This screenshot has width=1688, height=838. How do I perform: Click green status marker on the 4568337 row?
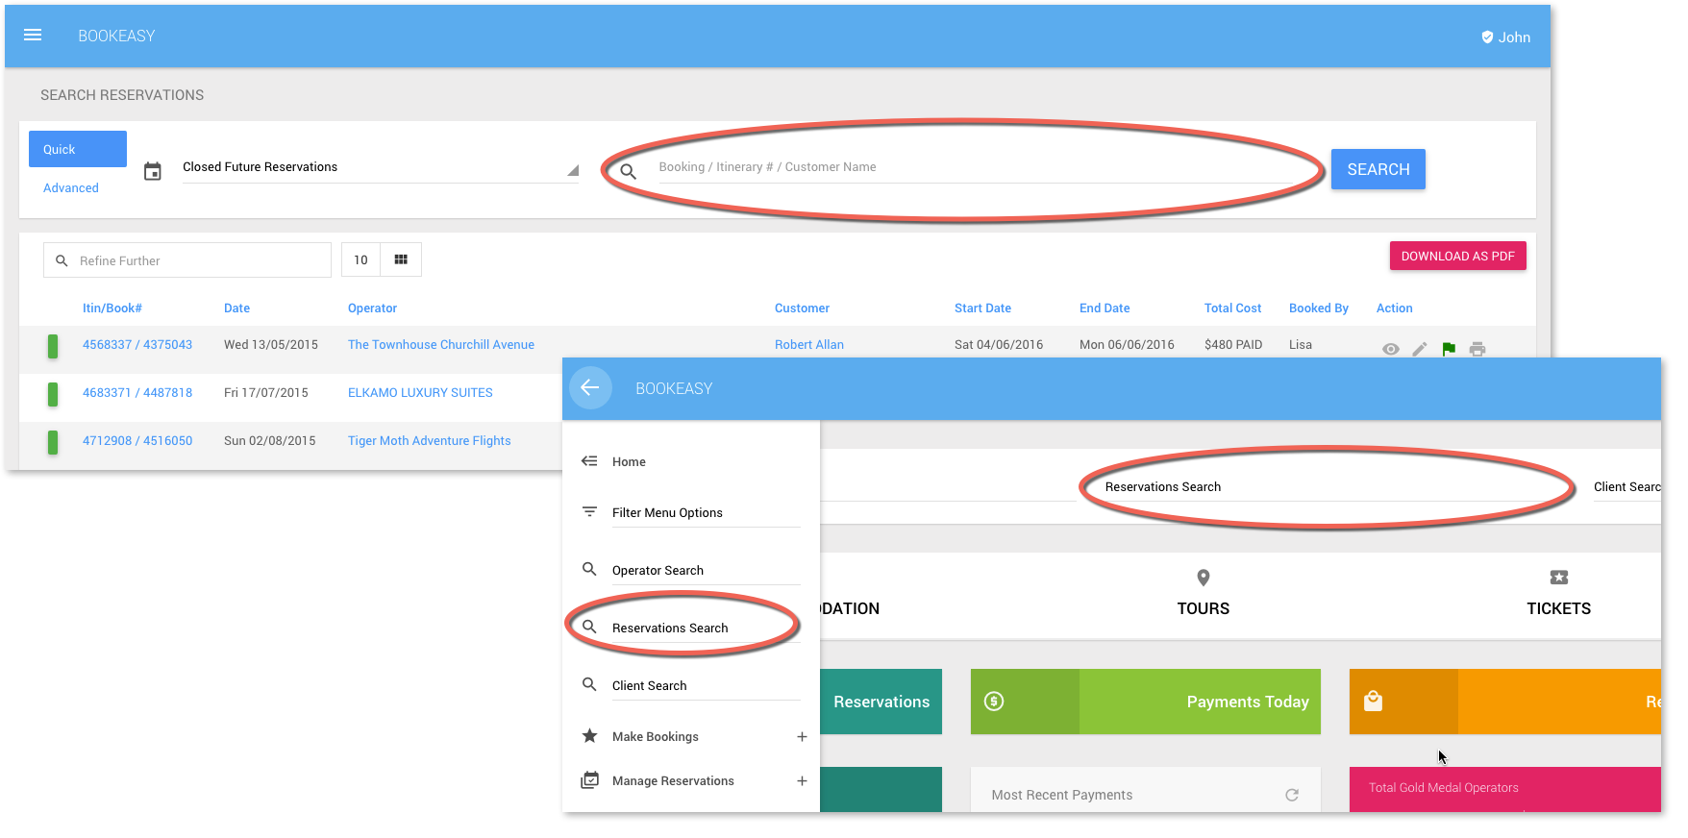click(53, 346)
